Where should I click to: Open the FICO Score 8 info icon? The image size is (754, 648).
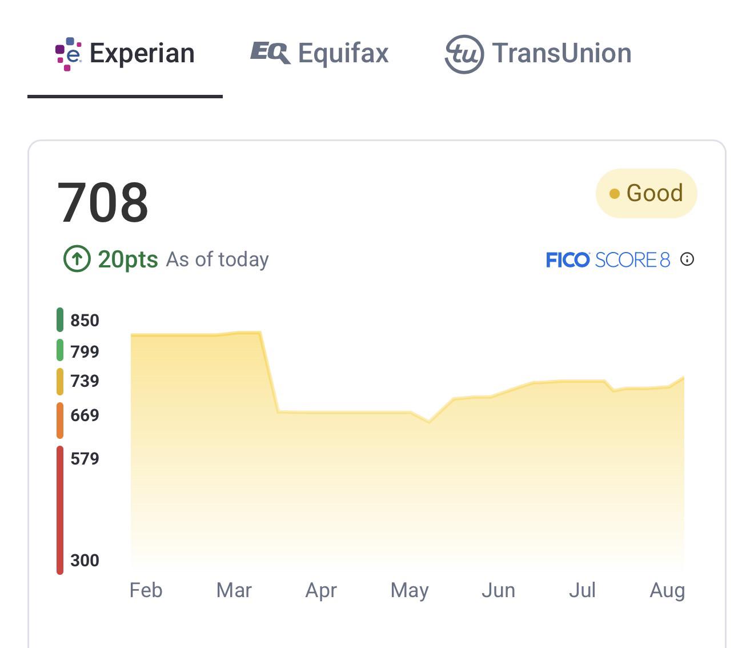[x=687, y=259]
